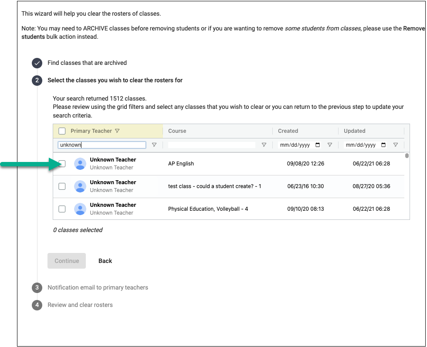427x347 pixels.
Task: Open the Course column filter options funnel
Action: 264,145
